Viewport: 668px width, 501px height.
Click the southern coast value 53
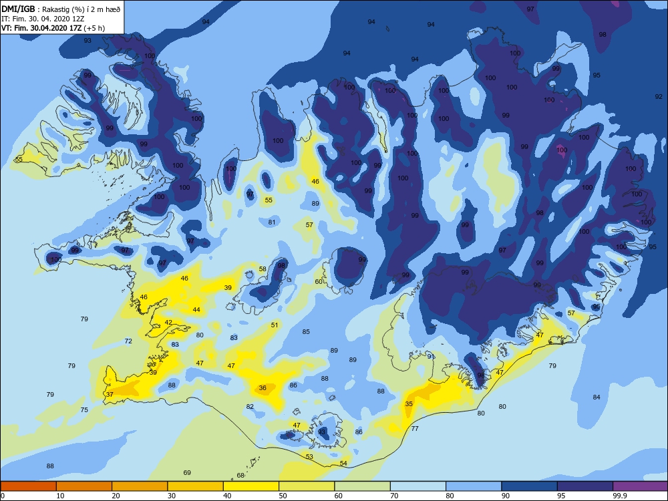coord(310,457)
